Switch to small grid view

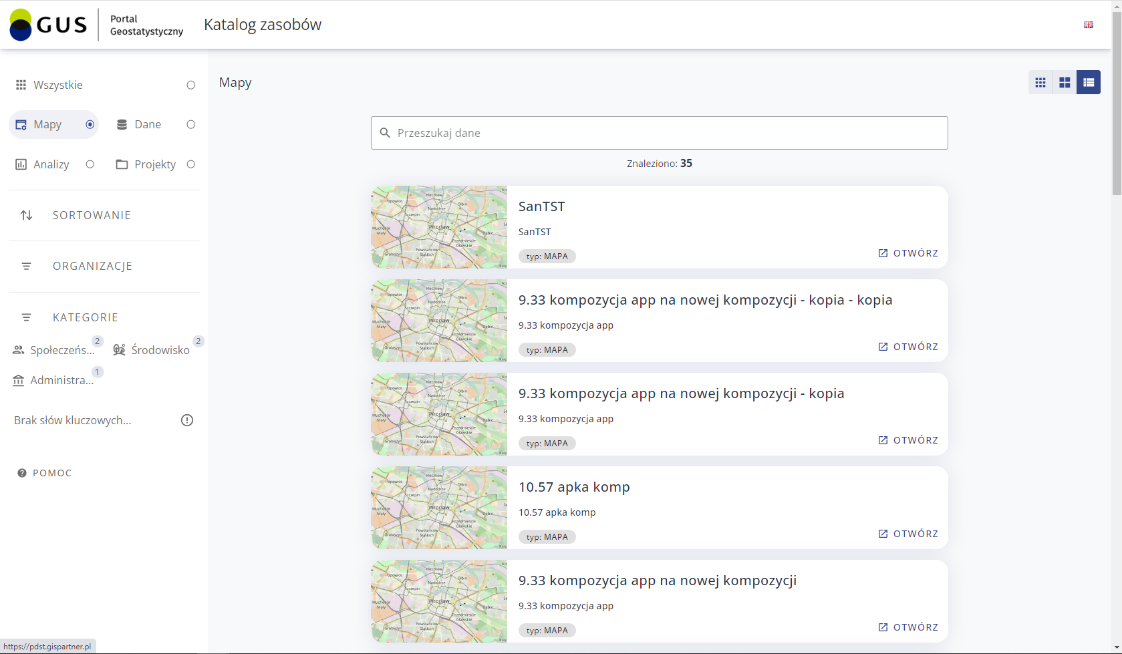click(1040, 82)
